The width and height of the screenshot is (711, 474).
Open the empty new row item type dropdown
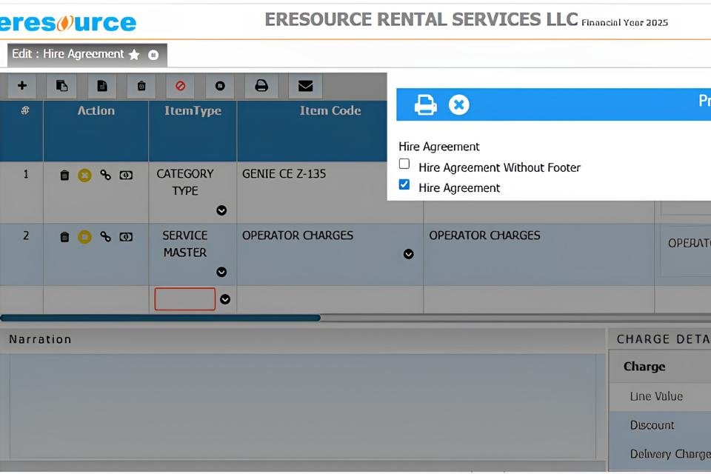(x=225, y=299)
